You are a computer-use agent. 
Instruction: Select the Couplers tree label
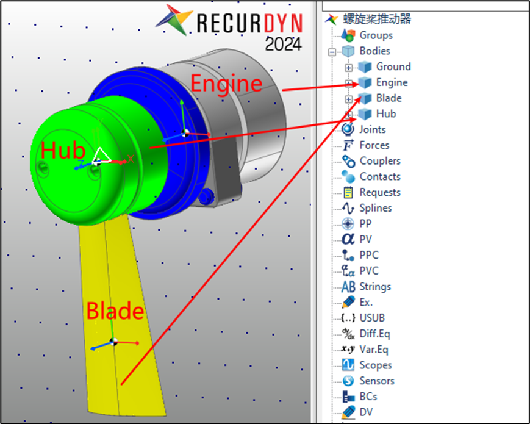pos(380,161)
